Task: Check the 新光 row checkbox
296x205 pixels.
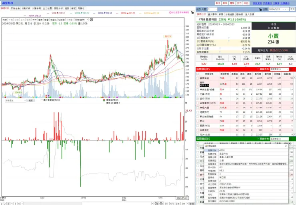Action: point(198,121)
